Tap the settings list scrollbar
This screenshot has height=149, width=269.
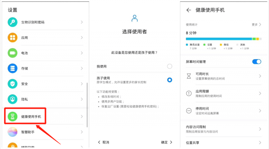(87, 105)
